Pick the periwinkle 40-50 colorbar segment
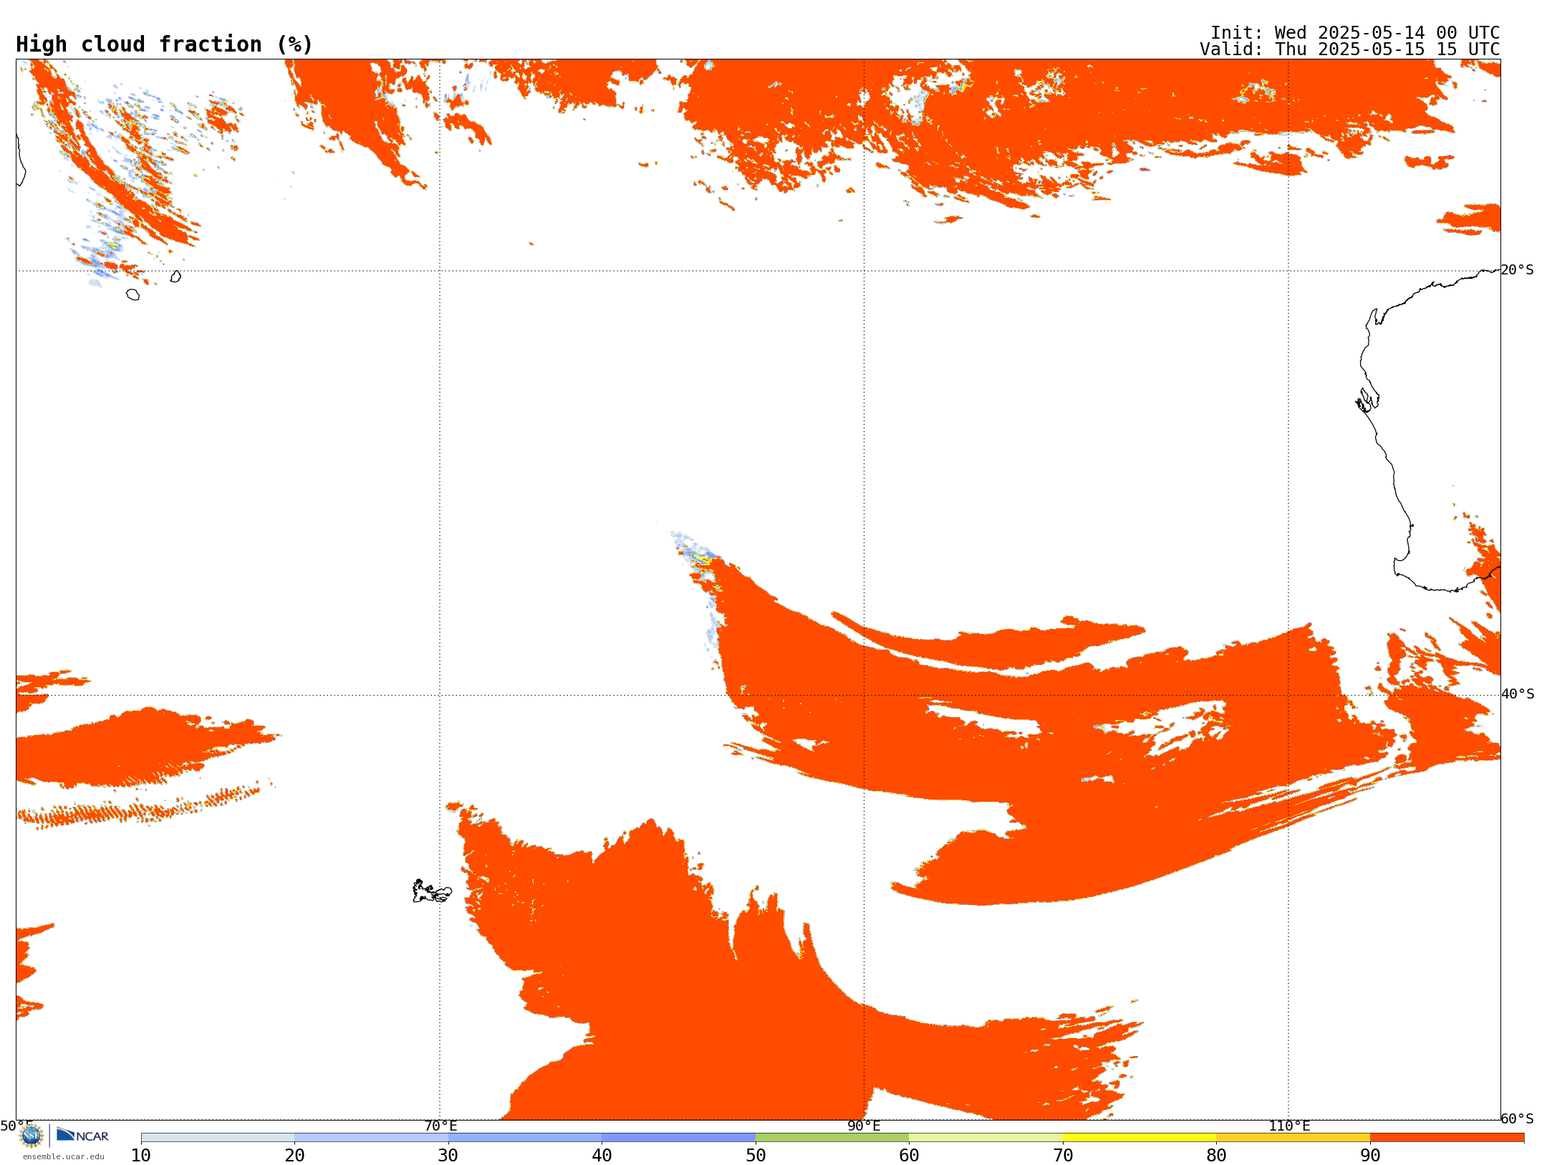Screen dimensions: 1547x1165 click(678, 1138)
